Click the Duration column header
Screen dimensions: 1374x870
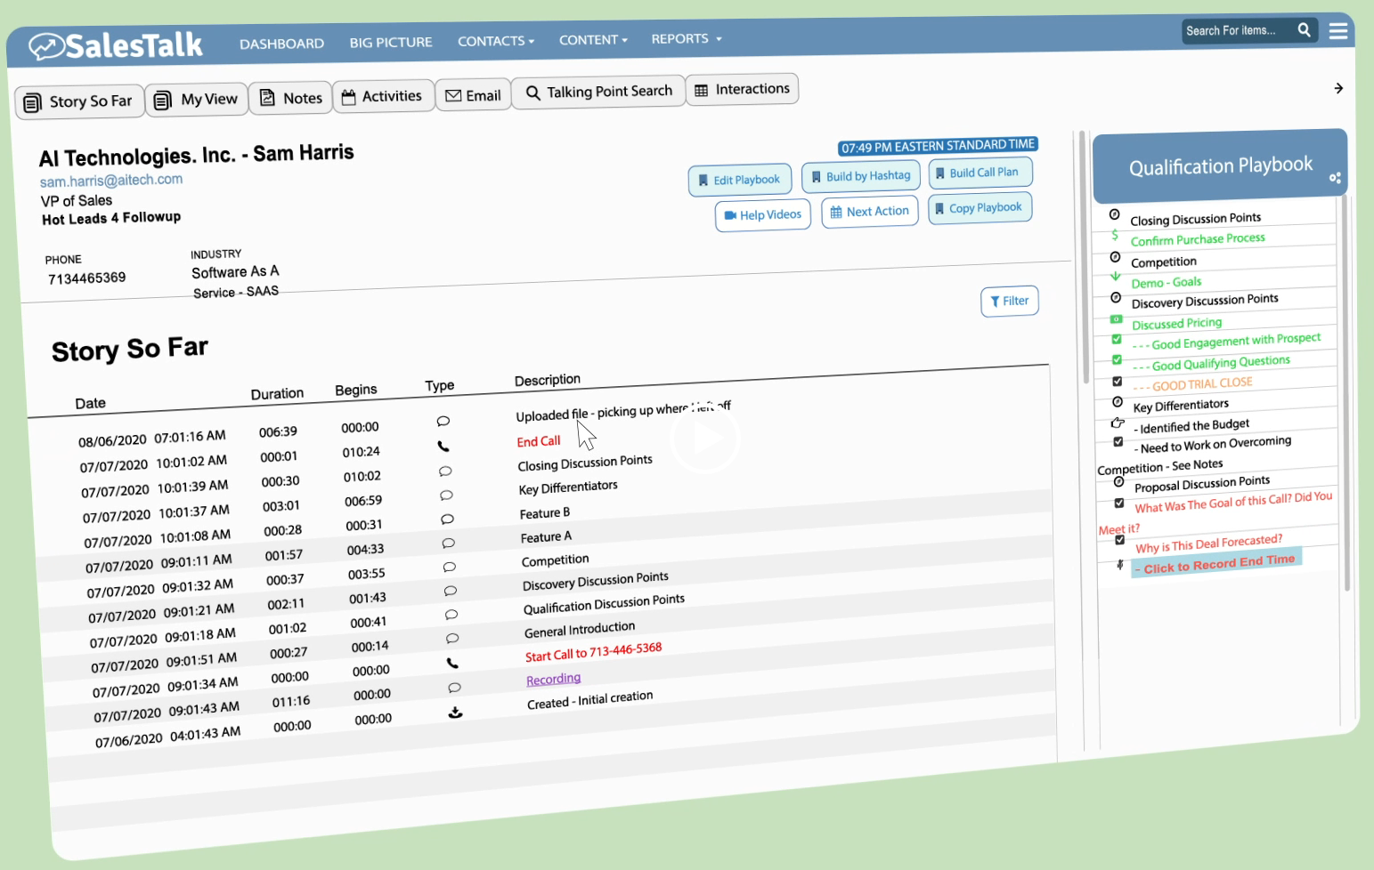point(277,393)
